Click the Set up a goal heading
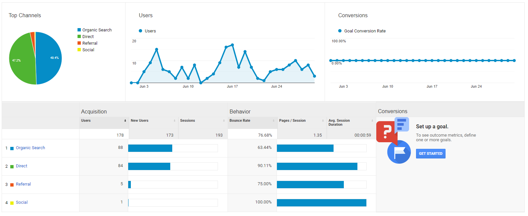 point(432,127)
